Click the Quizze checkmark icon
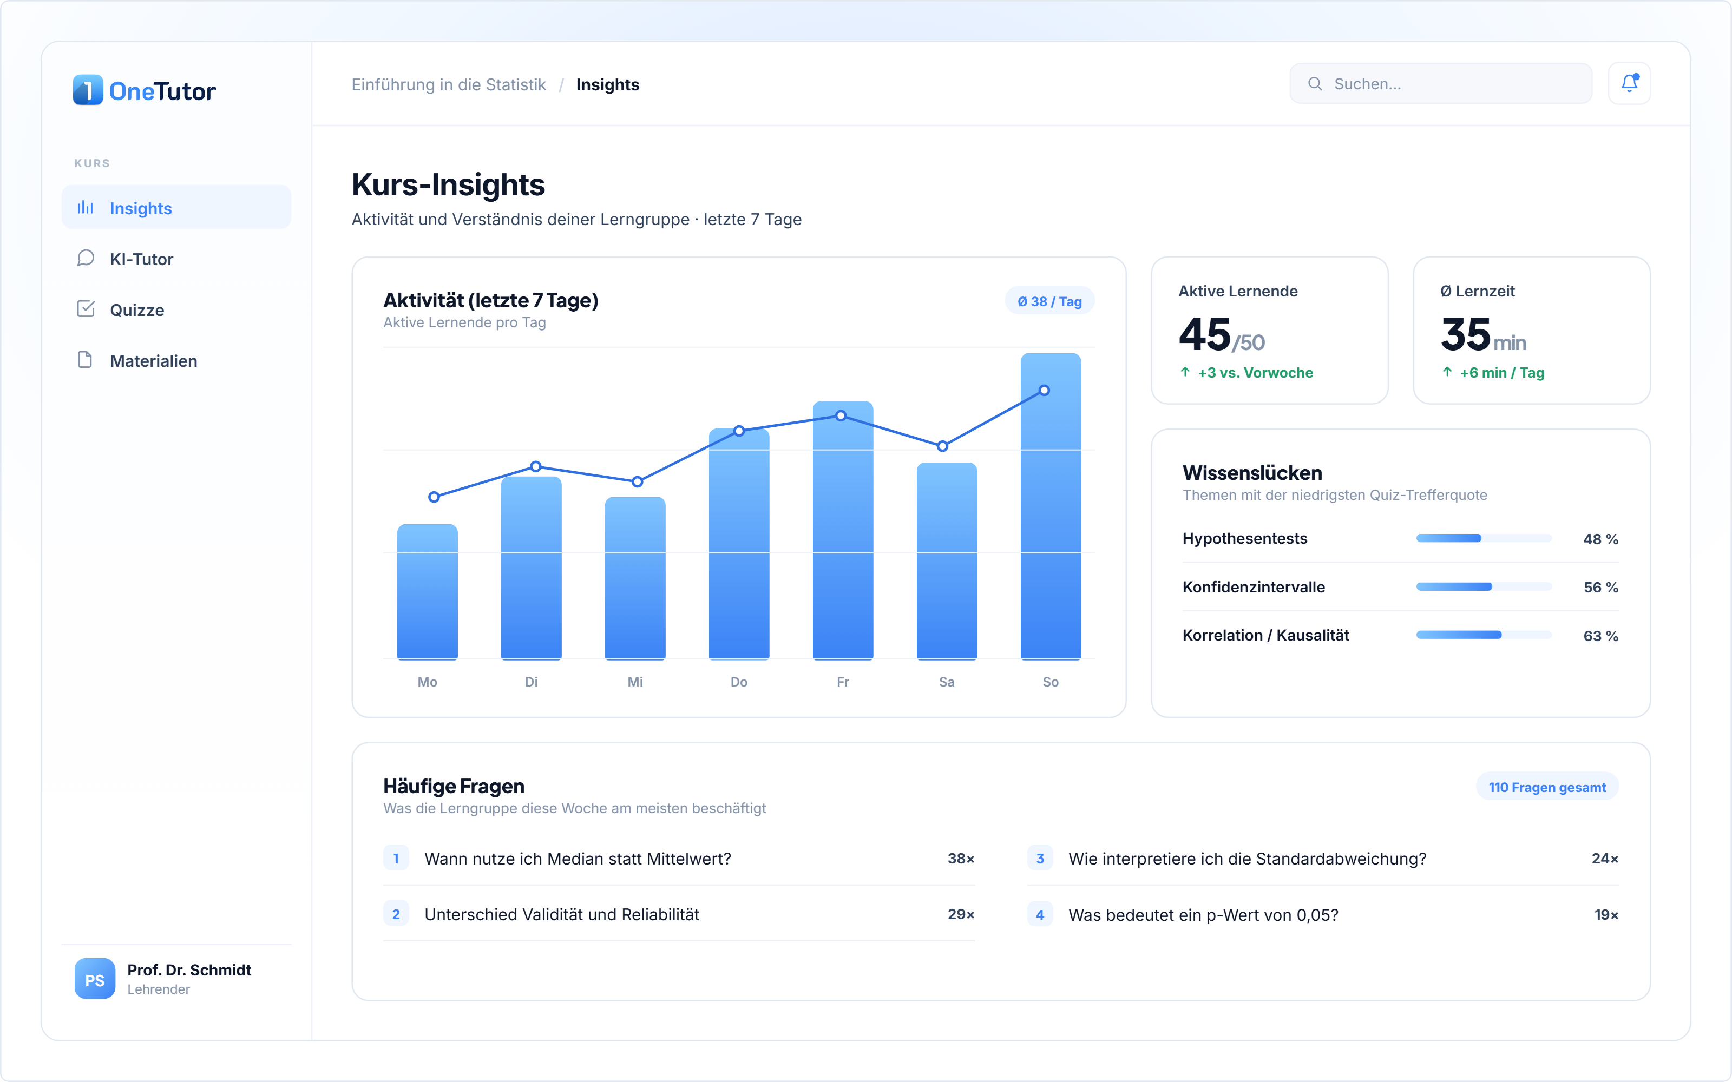Viewport: 1732px width, 1082px height. pos(85,309)
